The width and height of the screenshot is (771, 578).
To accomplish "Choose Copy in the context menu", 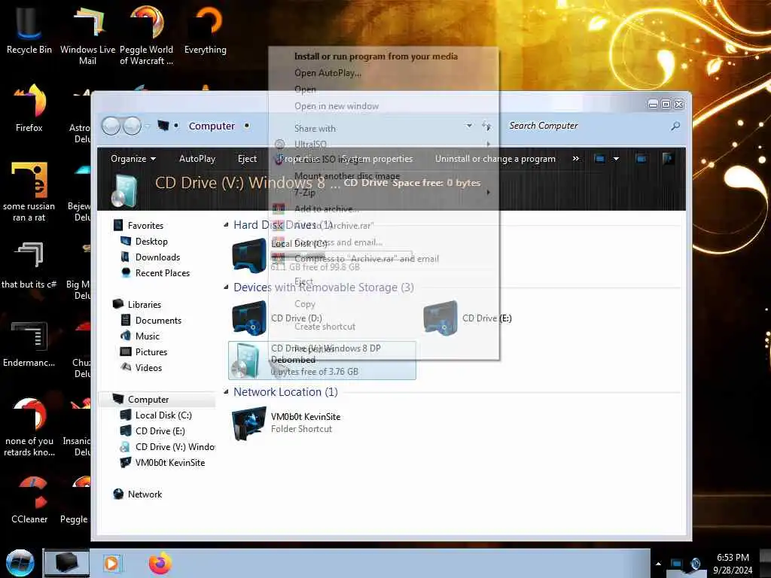I will [x=305, y=304].
